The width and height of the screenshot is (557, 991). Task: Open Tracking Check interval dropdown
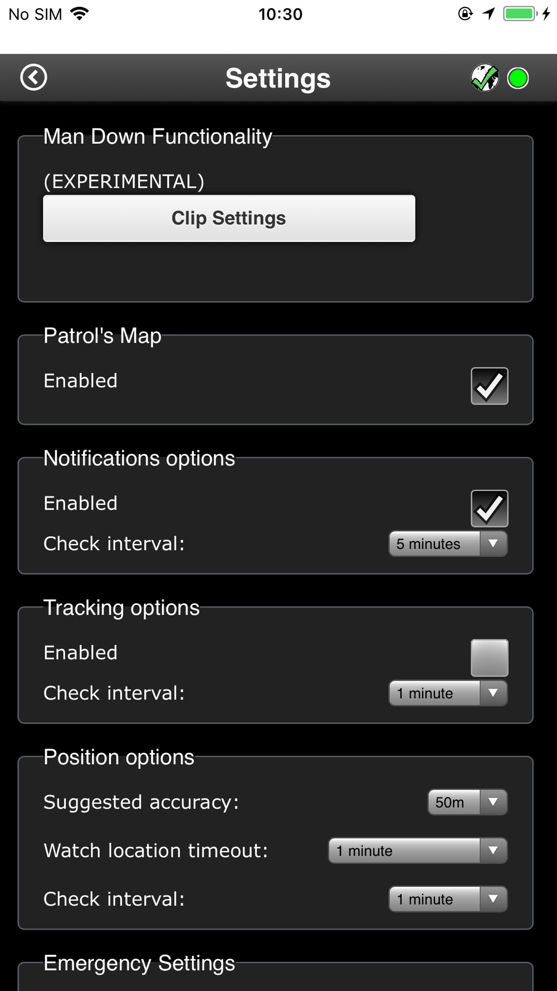448,693
